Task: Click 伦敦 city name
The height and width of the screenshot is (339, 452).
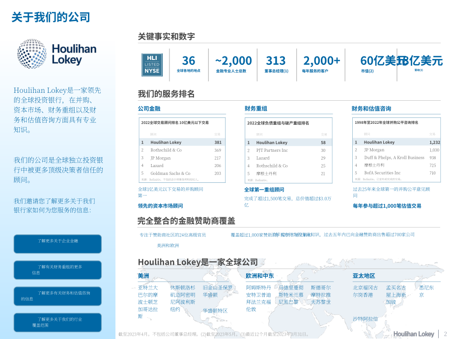Action: point(251,310)
